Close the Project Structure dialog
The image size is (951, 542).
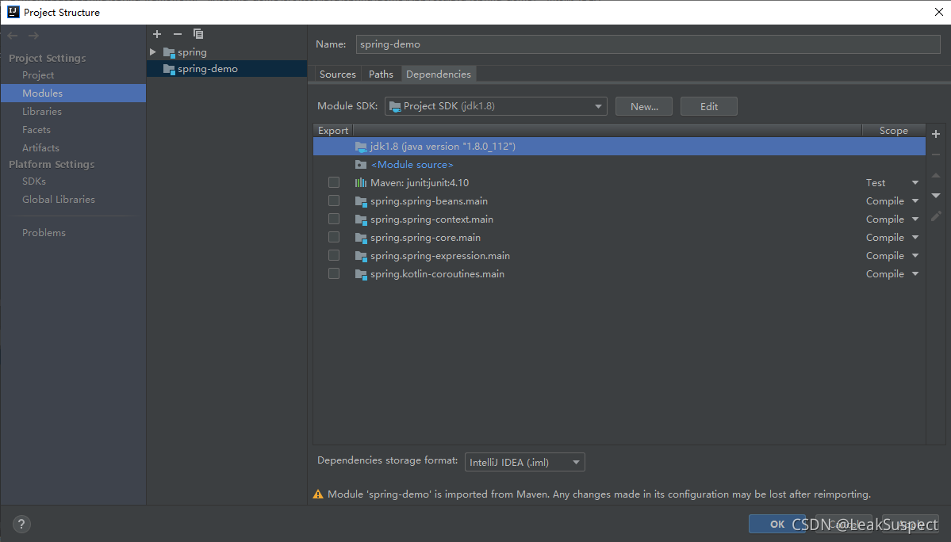[x=939, y=12]
